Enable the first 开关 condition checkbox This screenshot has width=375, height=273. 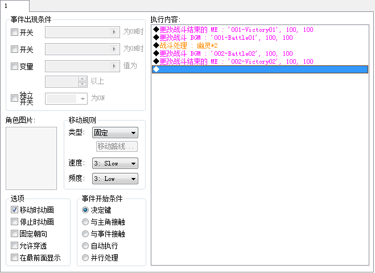(x=14, y=32)
